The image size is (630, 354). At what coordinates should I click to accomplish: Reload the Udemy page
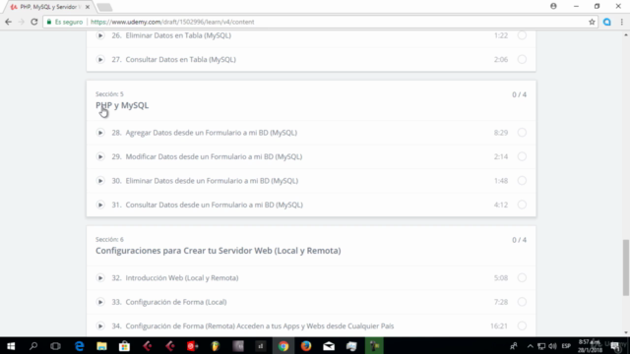point(34,22)
